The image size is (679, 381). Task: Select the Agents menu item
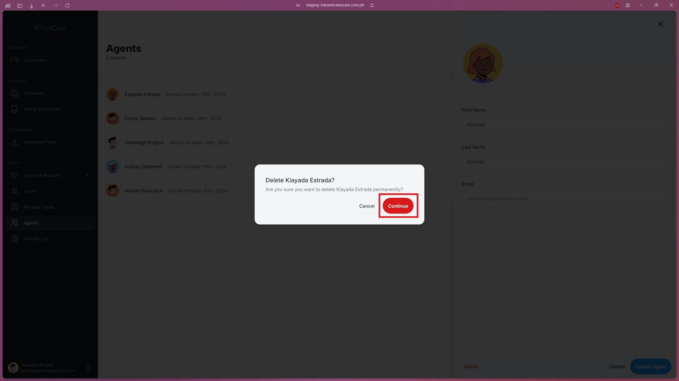click(x=31, y=223)
